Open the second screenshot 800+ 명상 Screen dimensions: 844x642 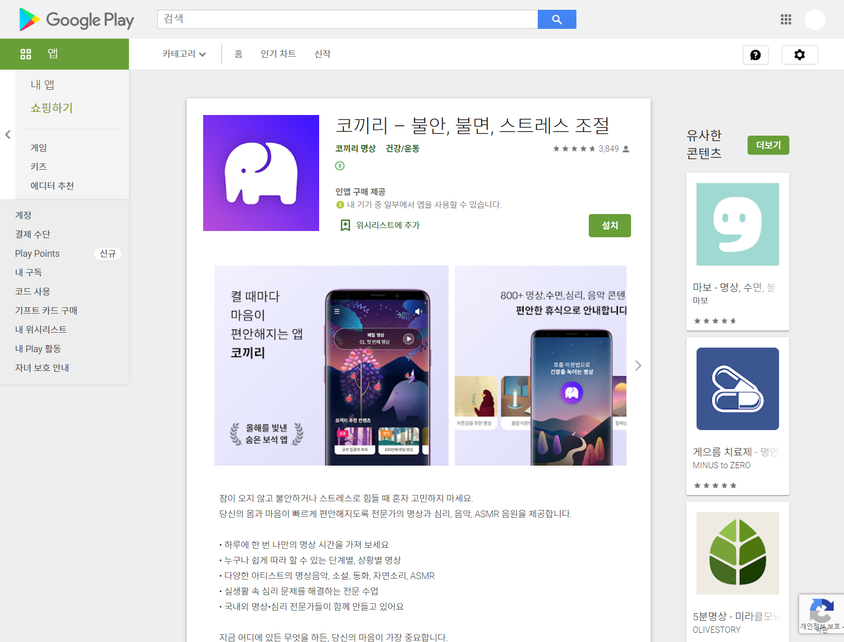click(x=540, y=366)
